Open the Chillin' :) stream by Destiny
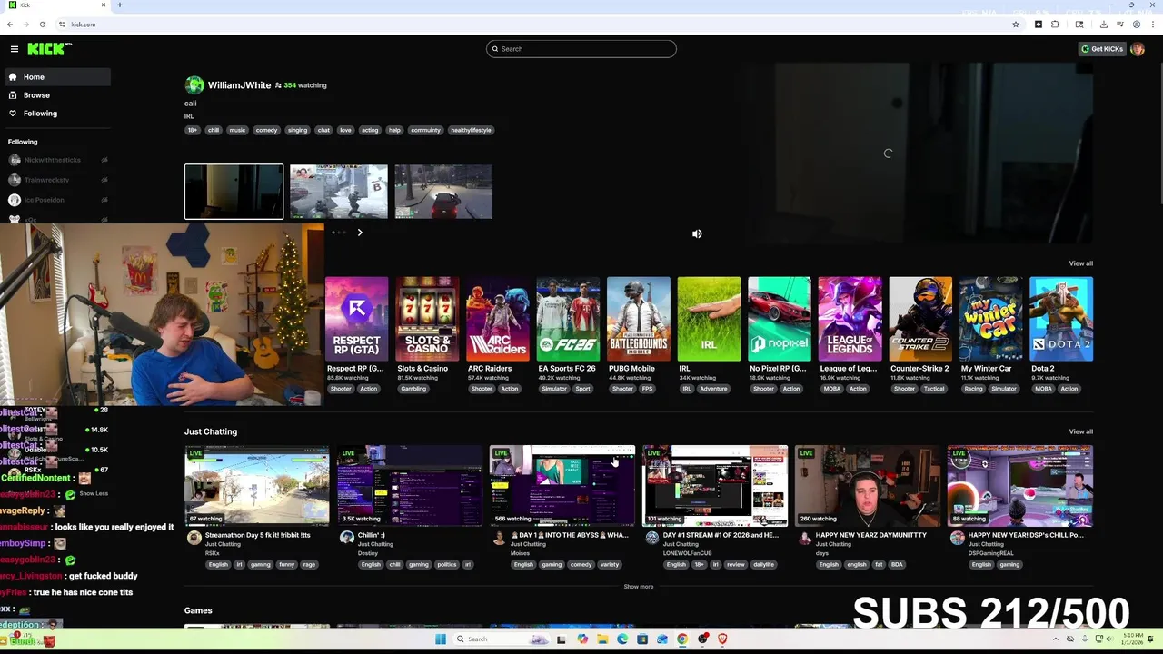The height and width of the screenshot is (654, 1163). pos(410,486)
